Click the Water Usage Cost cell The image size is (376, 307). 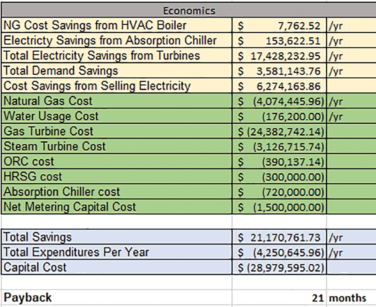[x=51, y=116]
